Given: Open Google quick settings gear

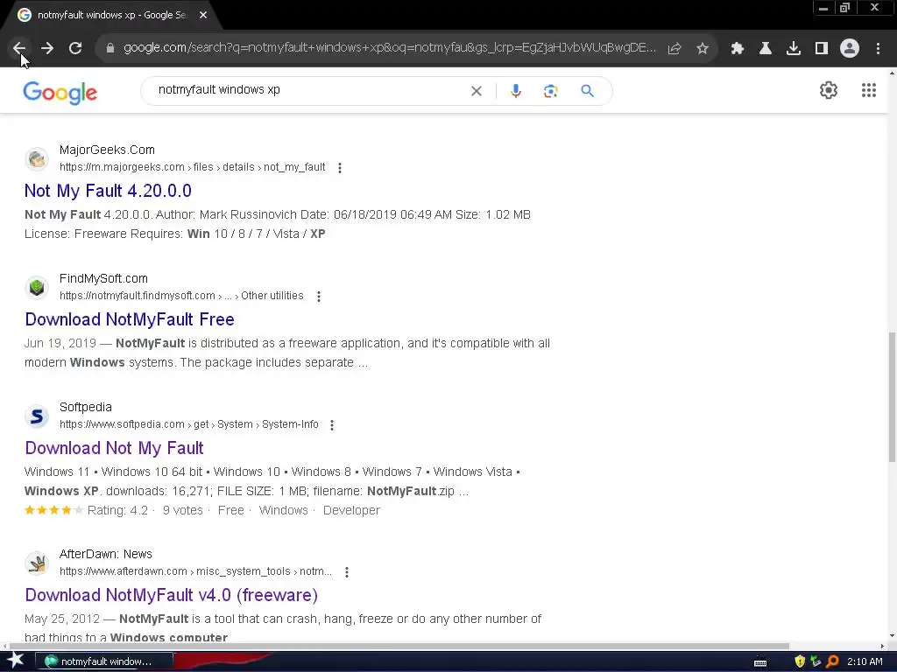Looking at the screenshot, I should click(829, 90).
